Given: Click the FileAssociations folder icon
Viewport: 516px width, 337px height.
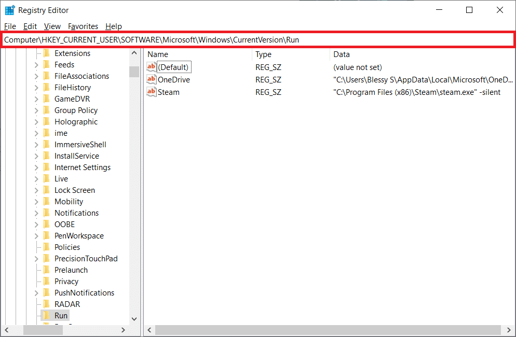Looking at the screenshot, I should (47, 76).
